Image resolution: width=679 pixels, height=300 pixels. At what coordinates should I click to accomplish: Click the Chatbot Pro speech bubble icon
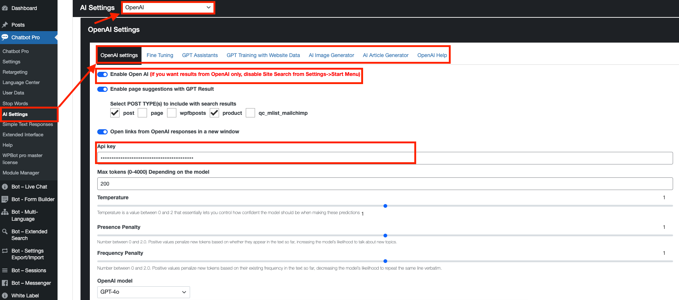click(x=5, y=37)
